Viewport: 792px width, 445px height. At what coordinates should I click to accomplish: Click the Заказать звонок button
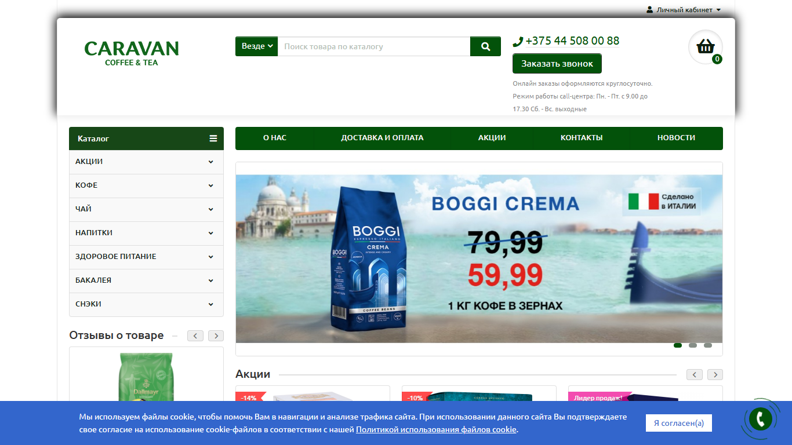(557, 64)
